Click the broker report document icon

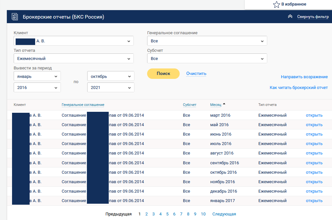(x=15, y=17)
